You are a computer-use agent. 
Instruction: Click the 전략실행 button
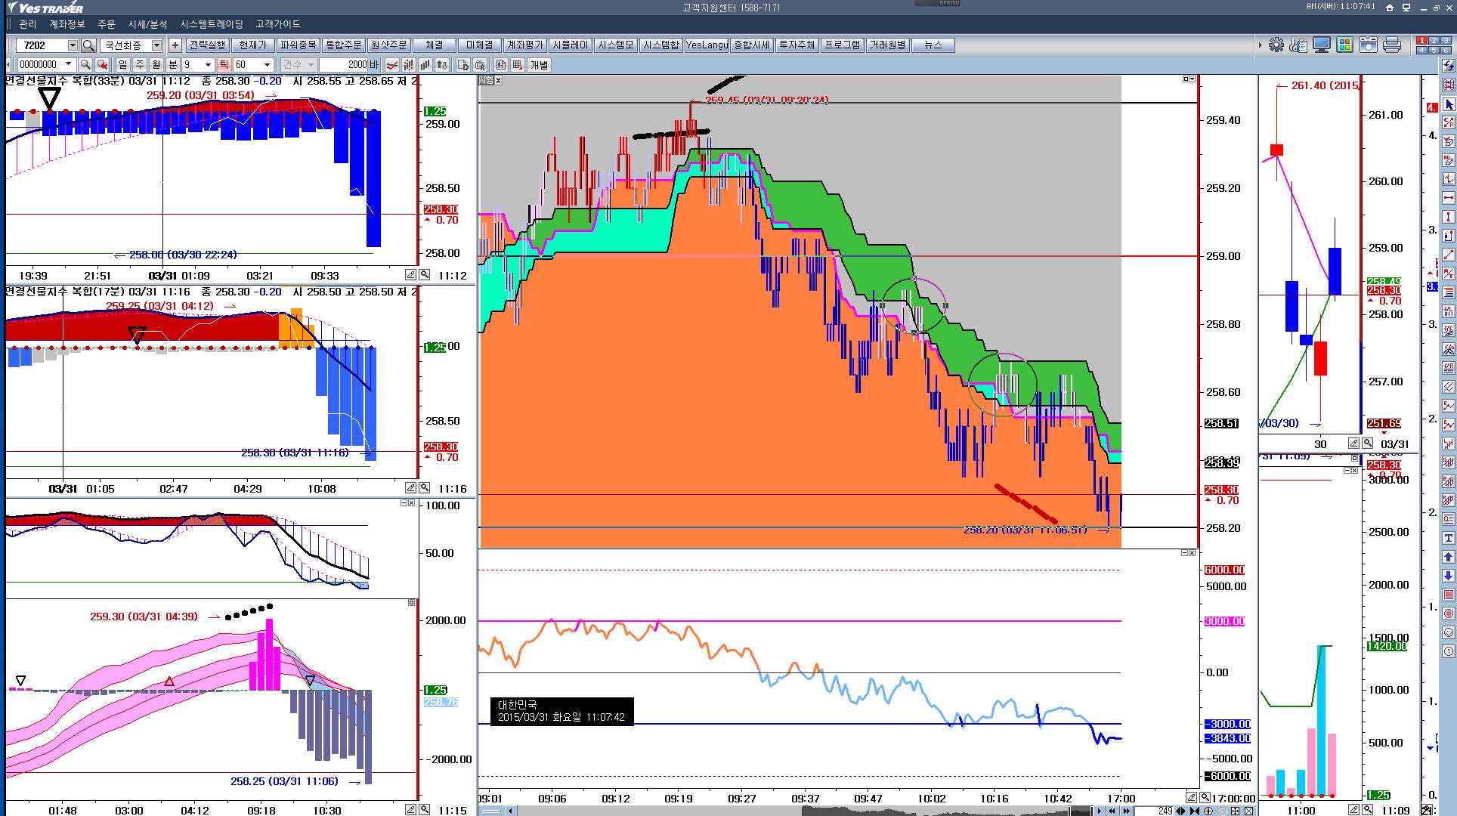[x=207, y=45]
